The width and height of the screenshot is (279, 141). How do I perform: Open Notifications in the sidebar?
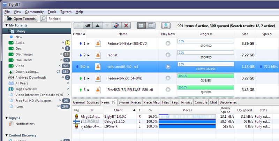point(25,124)
